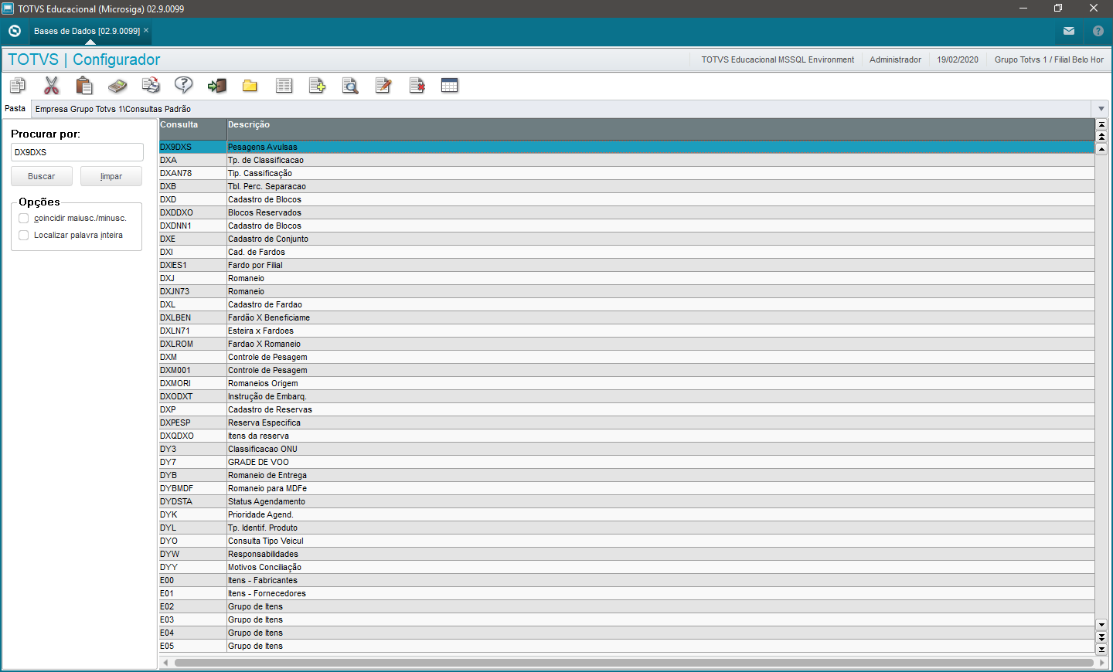Click the horizontal scrollbar bar

click(x=634, y=663)
